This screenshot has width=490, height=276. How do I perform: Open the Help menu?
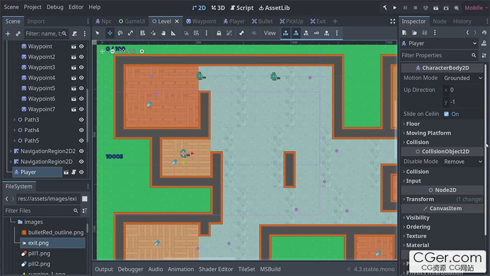pyautogui.click(x=94, y=7)
